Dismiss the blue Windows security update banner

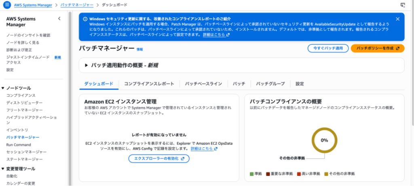pyautogui.click(x=398, y=19)
